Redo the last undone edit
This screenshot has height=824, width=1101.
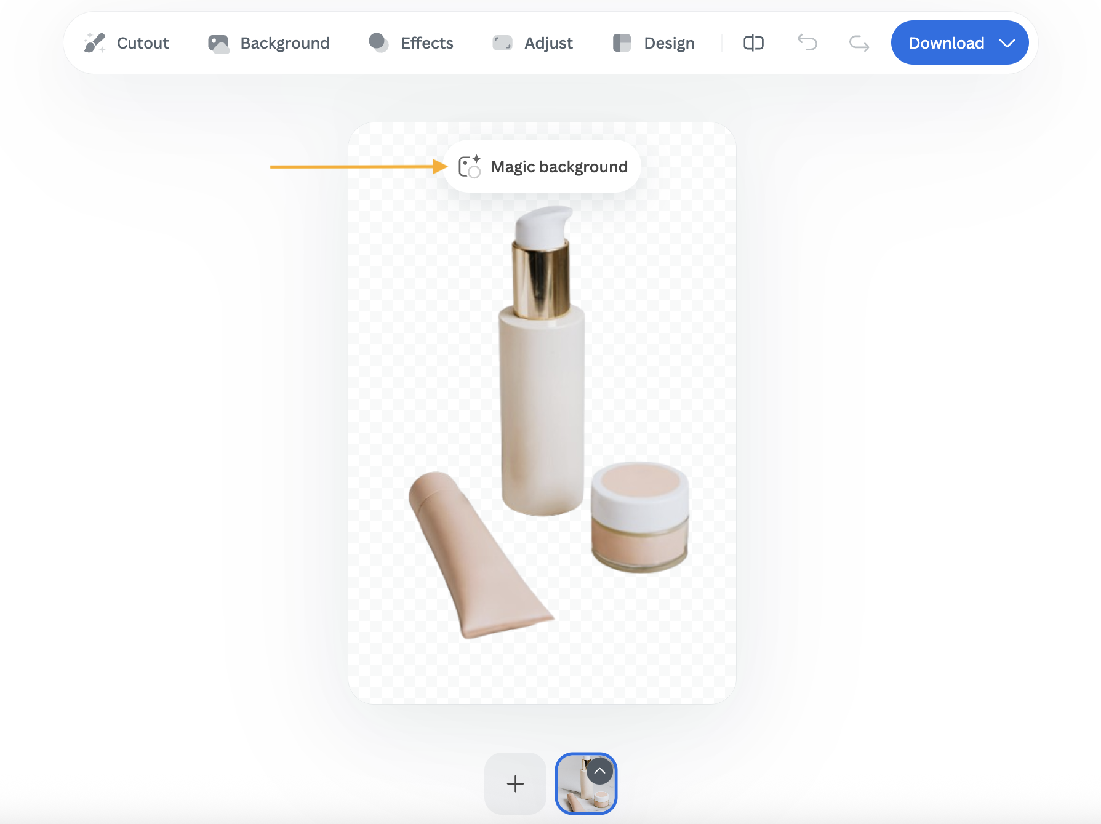859,43
